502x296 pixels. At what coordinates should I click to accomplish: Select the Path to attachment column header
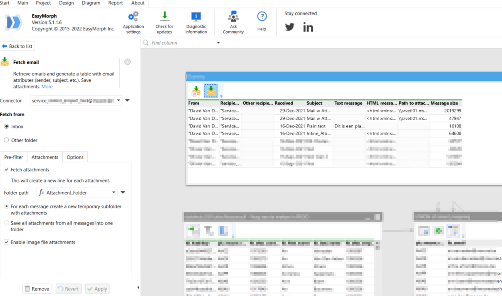pyautogui.click(x=414, y=103)
